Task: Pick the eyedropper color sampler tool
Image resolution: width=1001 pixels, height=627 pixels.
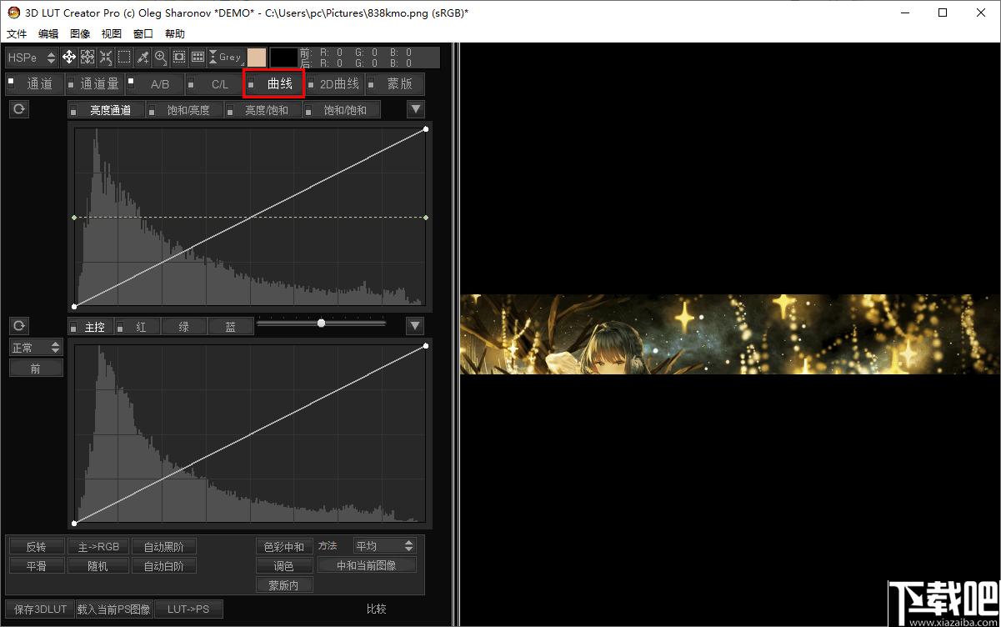Action: pos(143,58)
